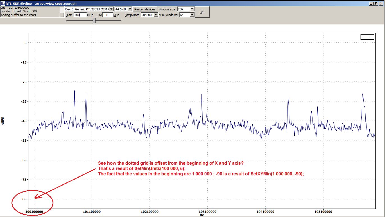This screenshot has height=217, width=385.
Task: Click the status log text area
Action: click(28, 12)
